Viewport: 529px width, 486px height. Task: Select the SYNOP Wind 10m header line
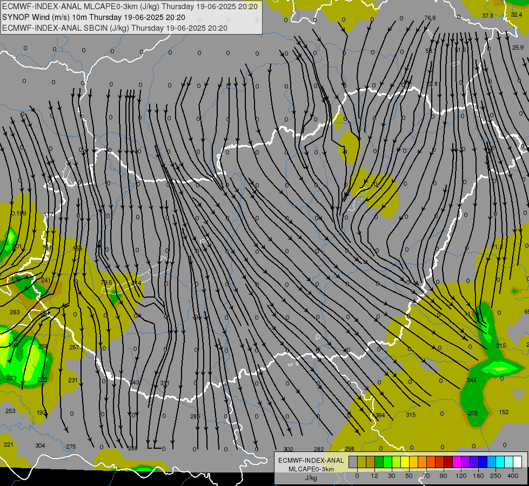94,17
